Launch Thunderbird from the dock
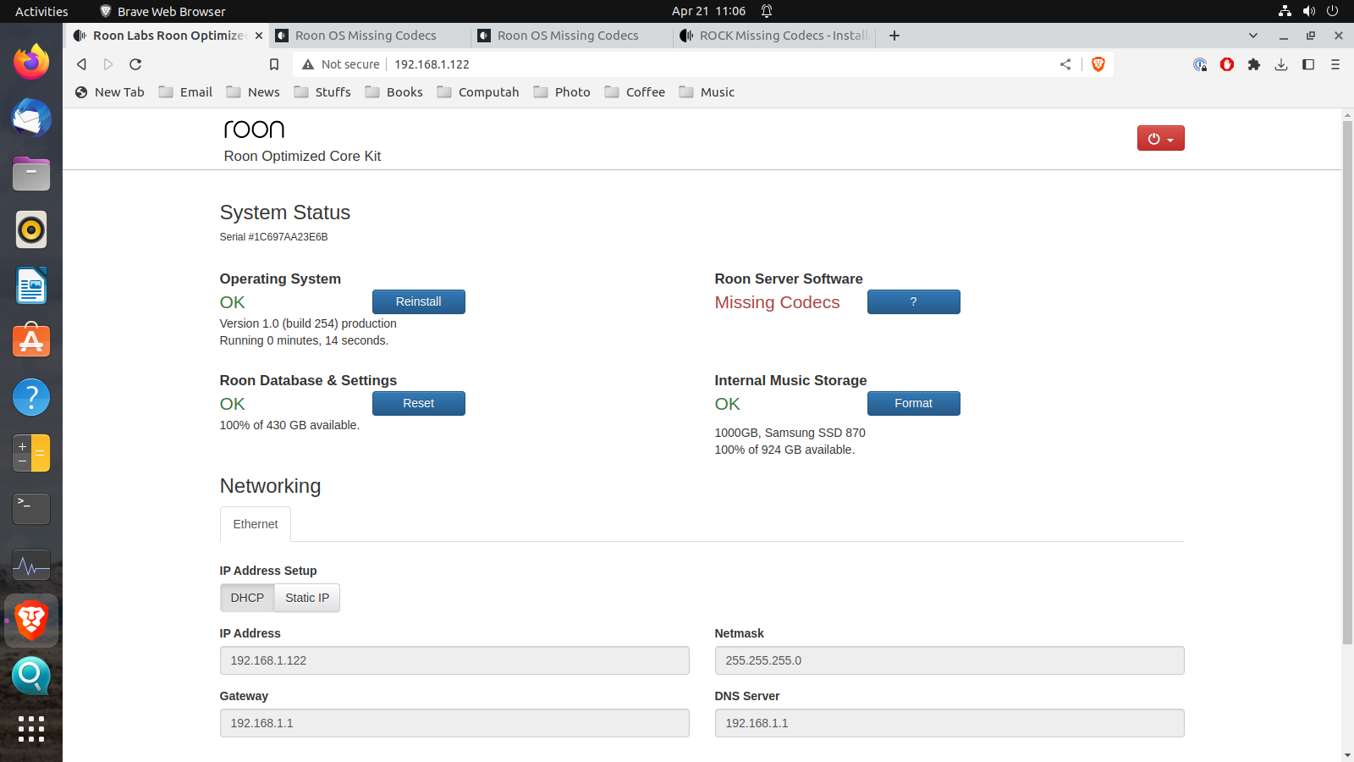Image resolution: width=1354 pixels, height=762 pixels. tap(31, 118)
